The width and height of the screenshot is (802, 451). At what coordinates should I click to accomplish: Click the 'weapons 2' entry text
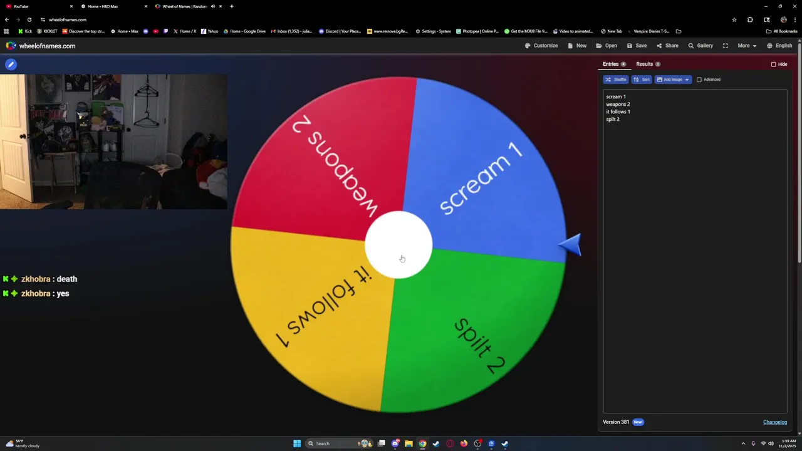(x=618, y=104)
